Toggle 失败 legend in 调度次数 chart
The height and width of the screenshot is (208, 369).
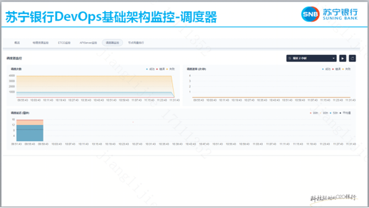(170, 69)
